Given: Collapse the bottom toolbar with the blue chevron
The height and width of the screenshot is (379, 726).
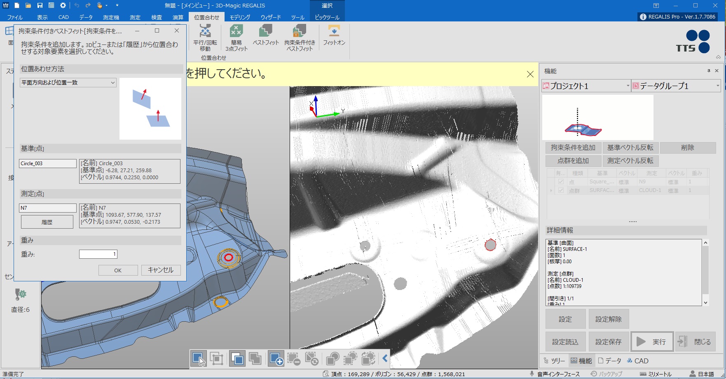Looking at the screenshot, I should click(x=385, y=358).
